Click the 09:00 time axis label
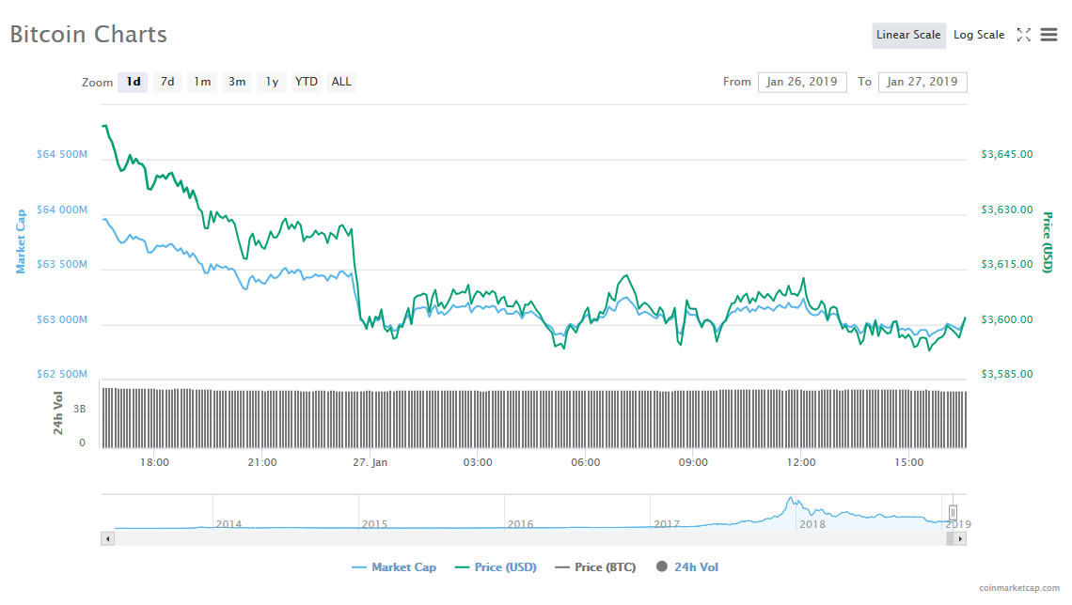 click(x=693, y=462)
